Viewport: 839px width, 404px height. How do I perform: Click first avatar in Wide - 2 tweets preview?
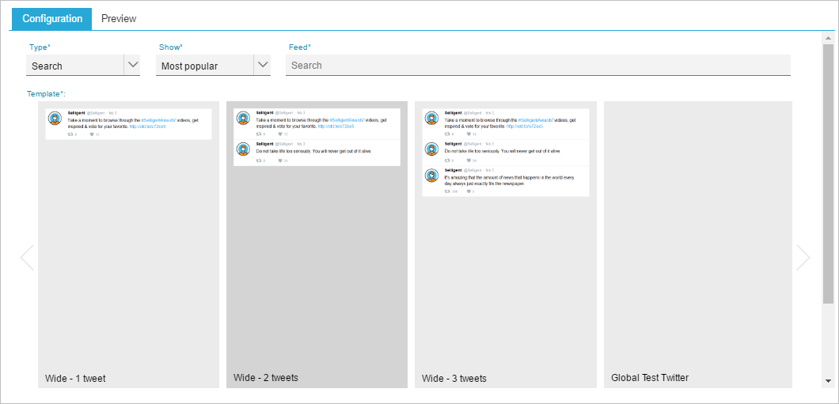point(244,119)
